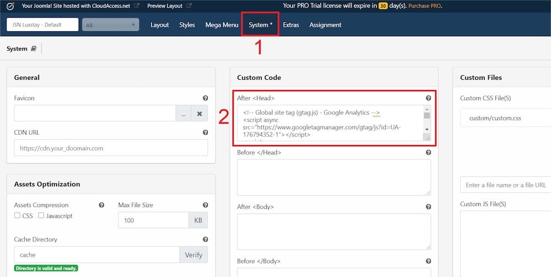551x277 pixels.
Task: Open the external link icon beside CloudAccess.net
Action: (x=137, y=6)
